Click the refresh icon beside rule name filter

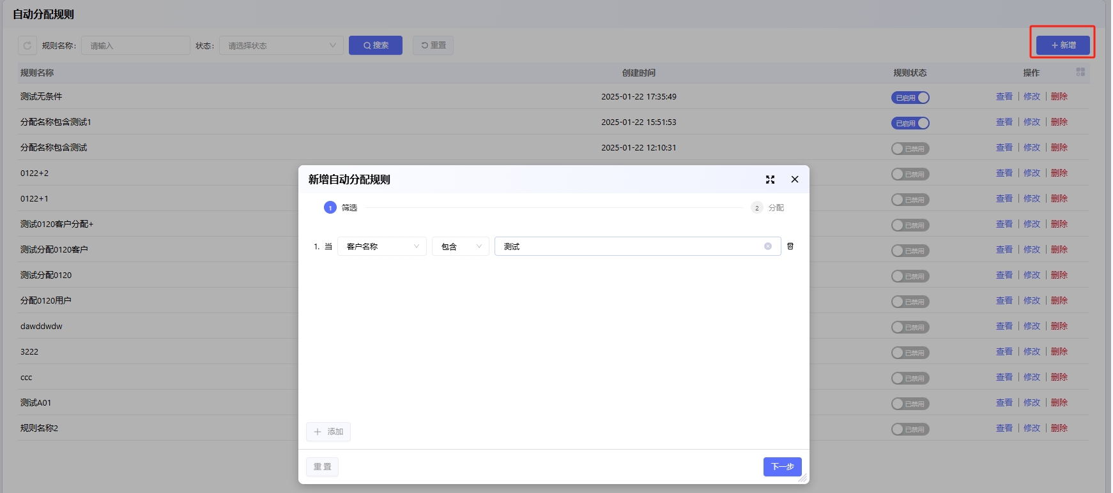pyautogui.click(x=27, y=45)
